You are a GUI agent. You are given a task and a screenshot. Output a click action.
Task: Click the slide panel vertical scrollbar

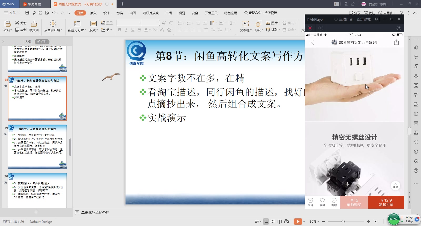pyautogui.click(x=70, y=147)
